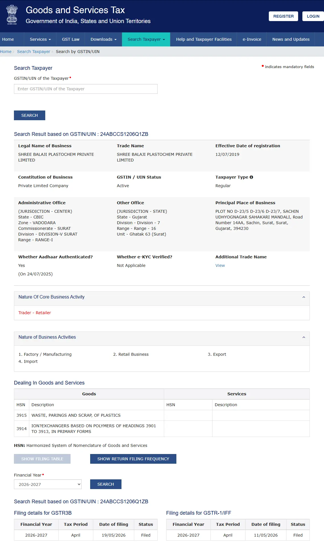Click 'Not Applicable' e-KYC value
This screenshot has width=324, height=550.
(131, 265)
